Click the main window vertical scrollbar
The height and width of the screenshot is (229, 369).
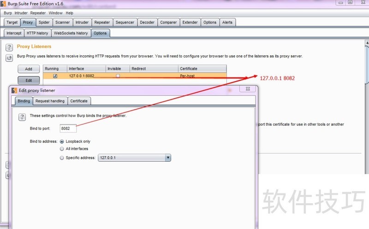(367, 65)
